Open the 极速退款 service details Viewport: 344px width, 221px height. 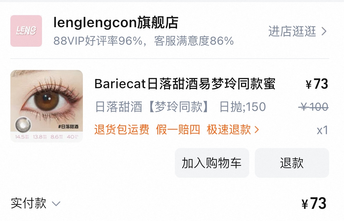(x=229, y=130)
